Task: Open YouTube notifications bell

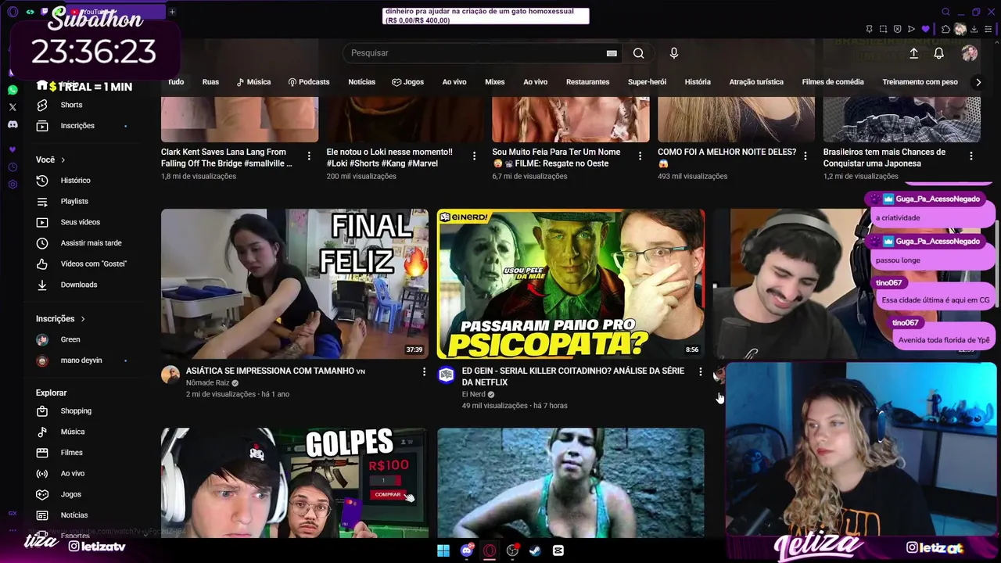Action: tap(939, 53)
